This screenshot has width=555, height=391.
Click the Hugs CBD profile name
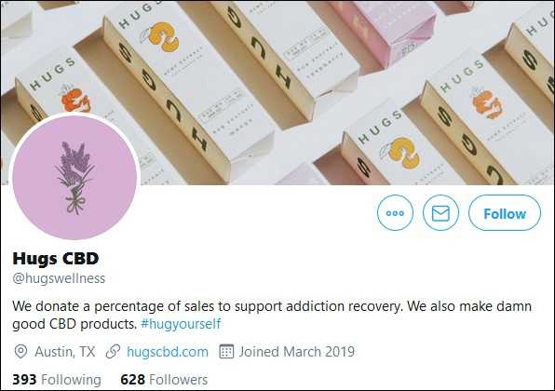56,259
